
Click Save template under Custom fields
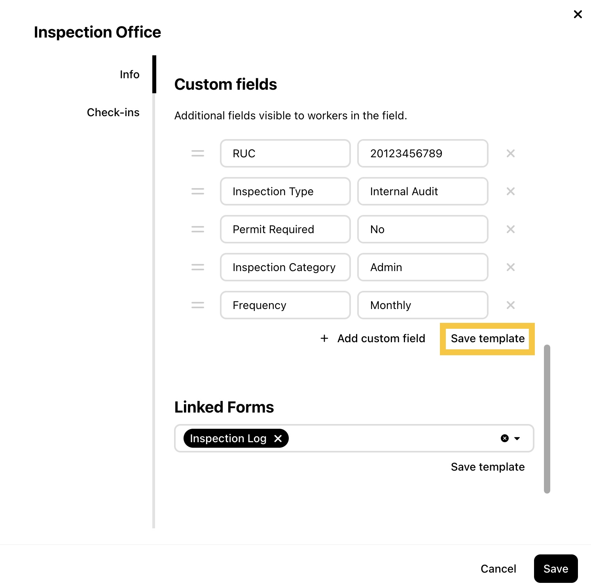pos(487,339)
